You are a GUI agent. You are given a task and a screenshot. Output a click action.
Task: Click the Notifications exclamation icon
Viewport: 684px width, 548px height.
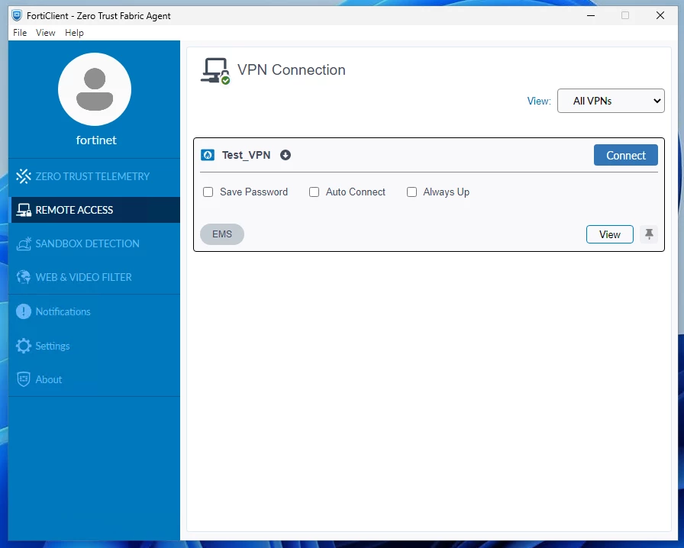[24, 311]
